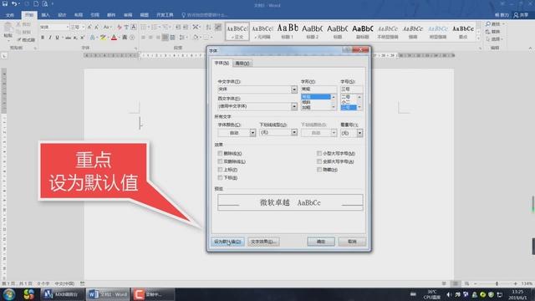This screenshot has width=535, height=301.
Task: Click the zoom slider handle in status bar
Action: pyautogui.click(x=497, y=283)
